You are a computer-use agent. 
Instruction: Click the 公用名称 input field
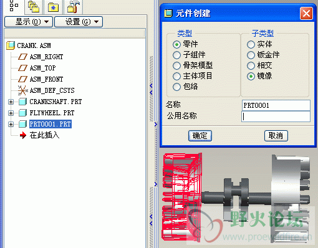(276, 117)
